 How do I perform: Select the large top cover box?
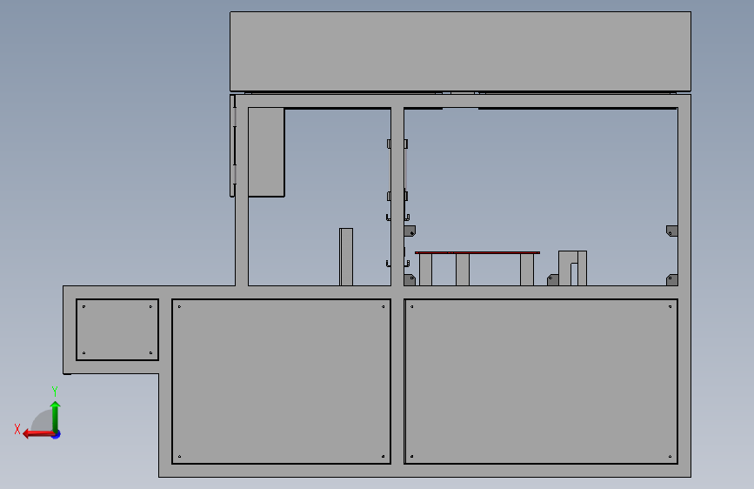click(x=460, y=51)
